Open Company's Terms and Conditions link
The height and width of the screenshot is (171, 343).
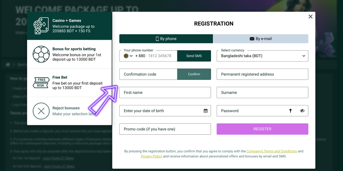[272, 151]
